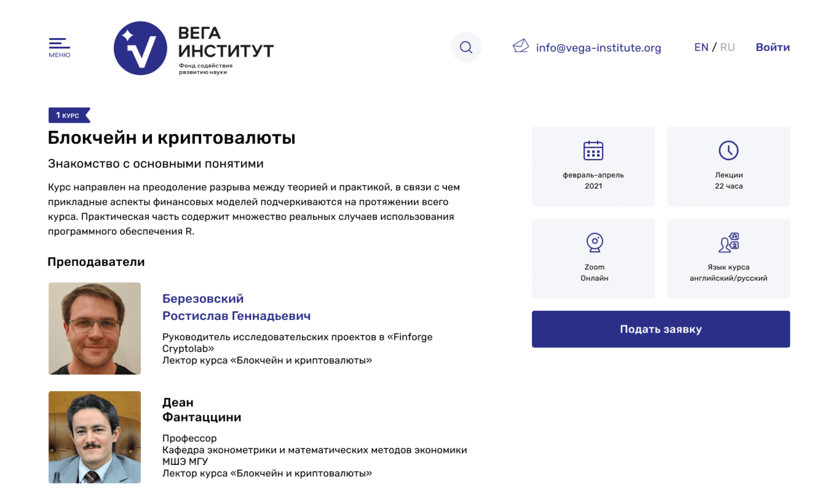Screen dimensions: 840x503
Task: Open the info@vega-institute.org email link
Action: (x=598, y=48)
